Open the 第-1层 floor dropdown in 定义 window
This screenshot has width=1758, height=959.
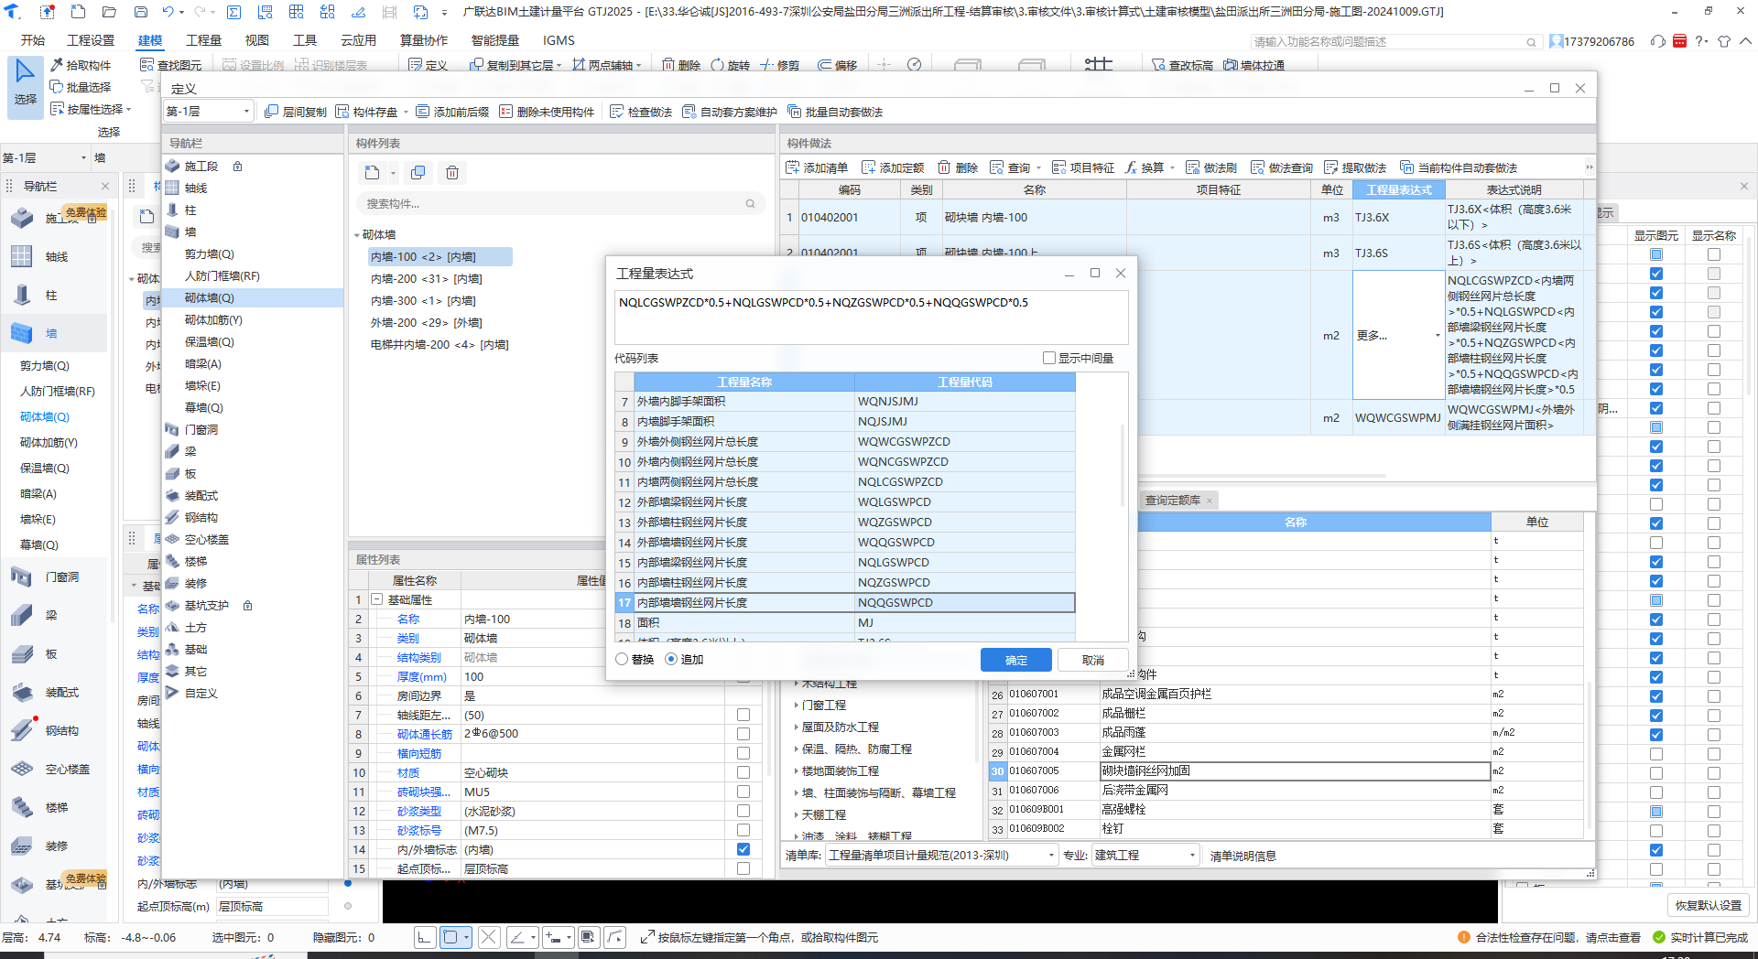(x=208, y=111)
